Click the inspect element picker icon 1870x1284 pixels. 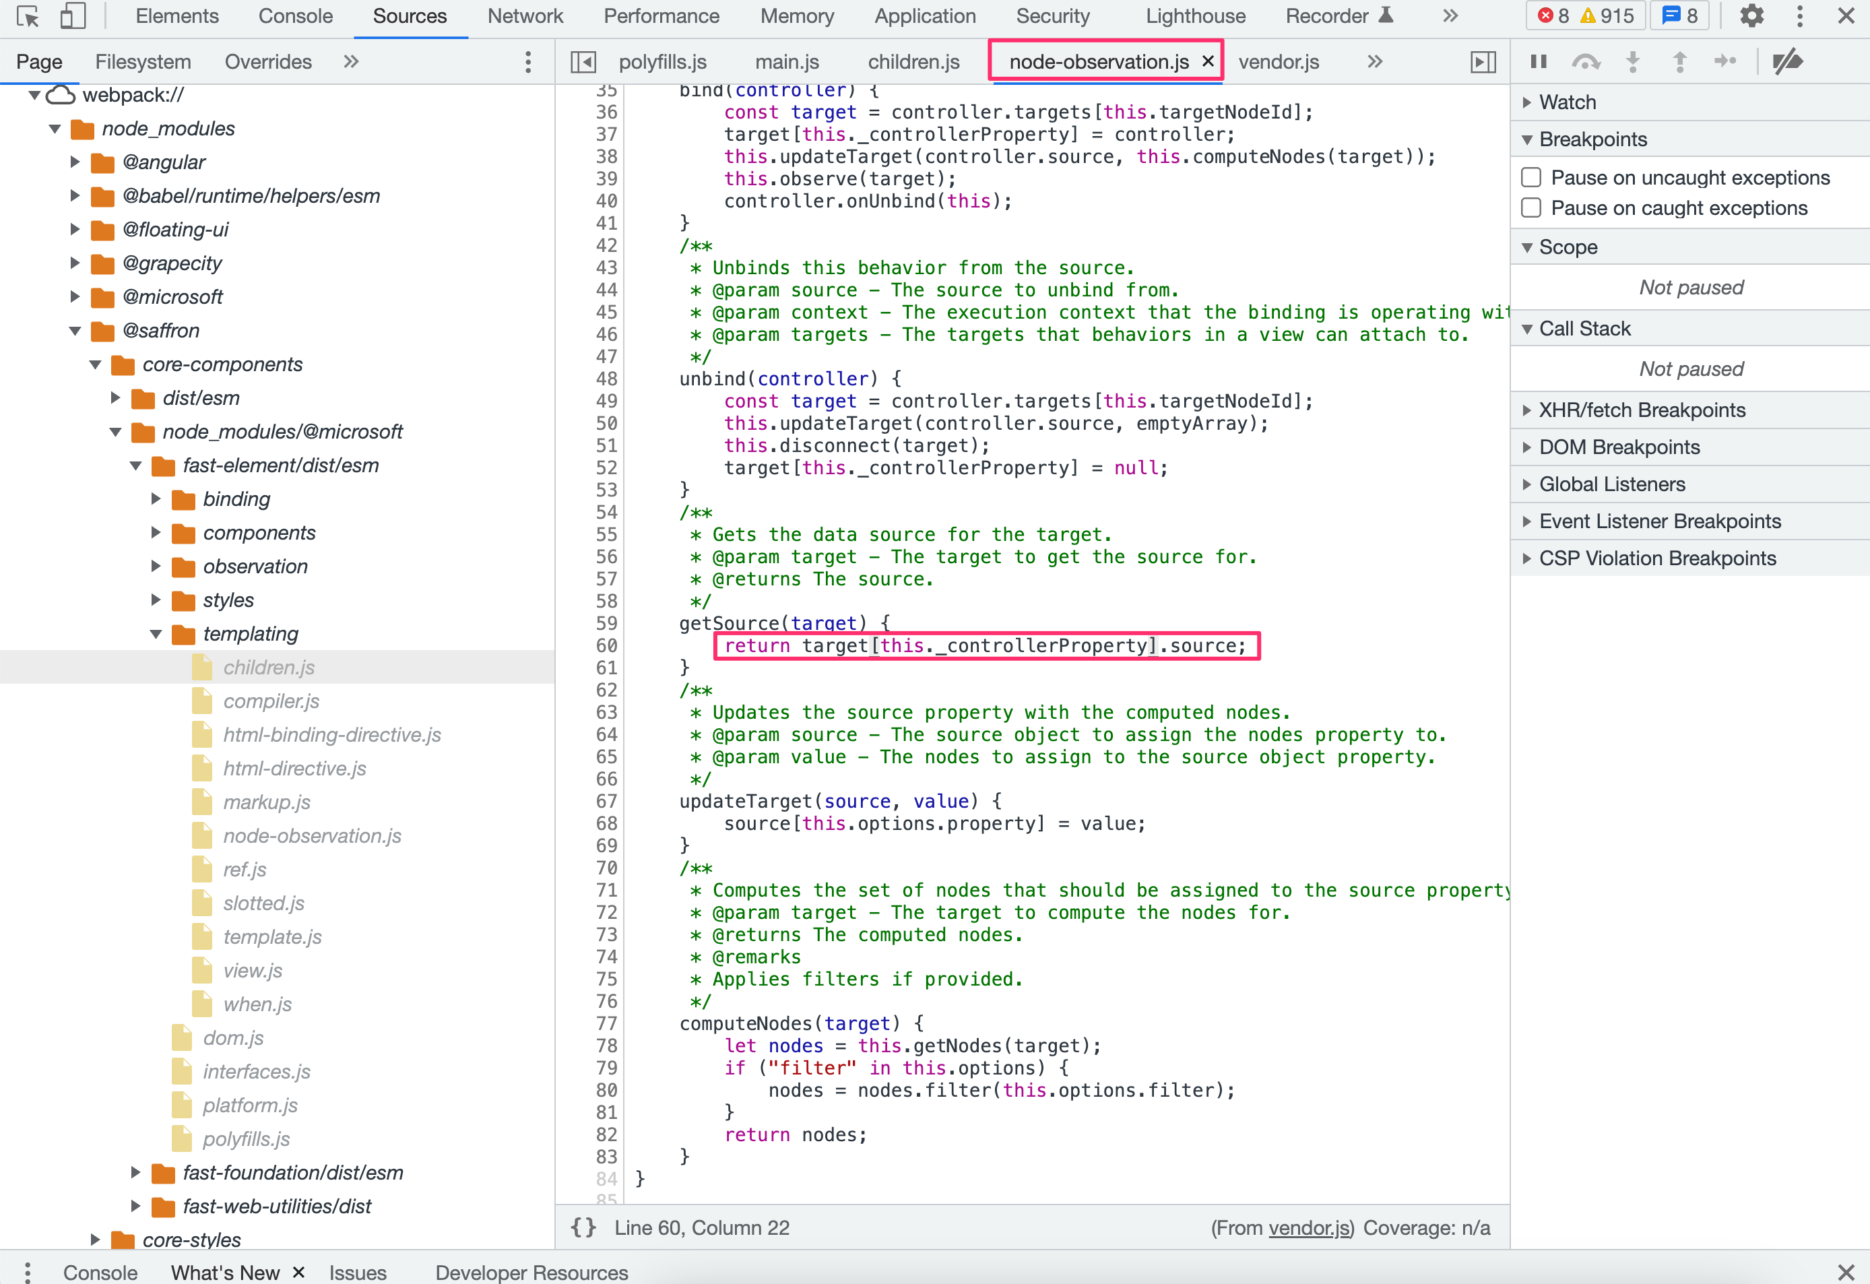[28, 16]
